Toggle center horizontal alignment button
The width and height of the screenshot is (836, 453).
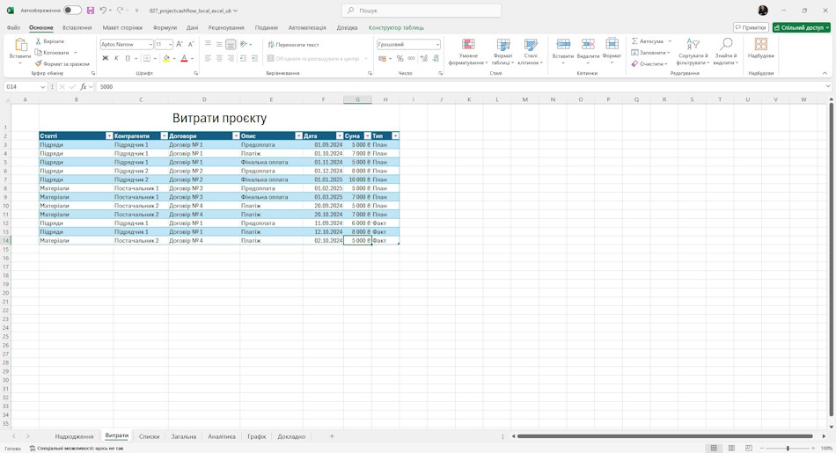click(x=219, y=59)
